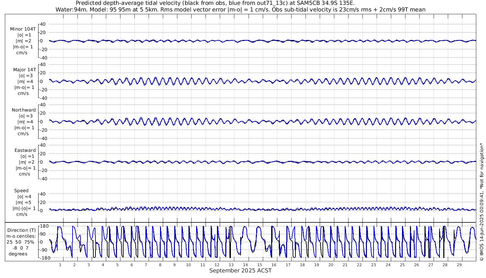Screen dimensions: 486x278
Task: Click the "|m| =5" value under Speed
Action: (25, 203)
